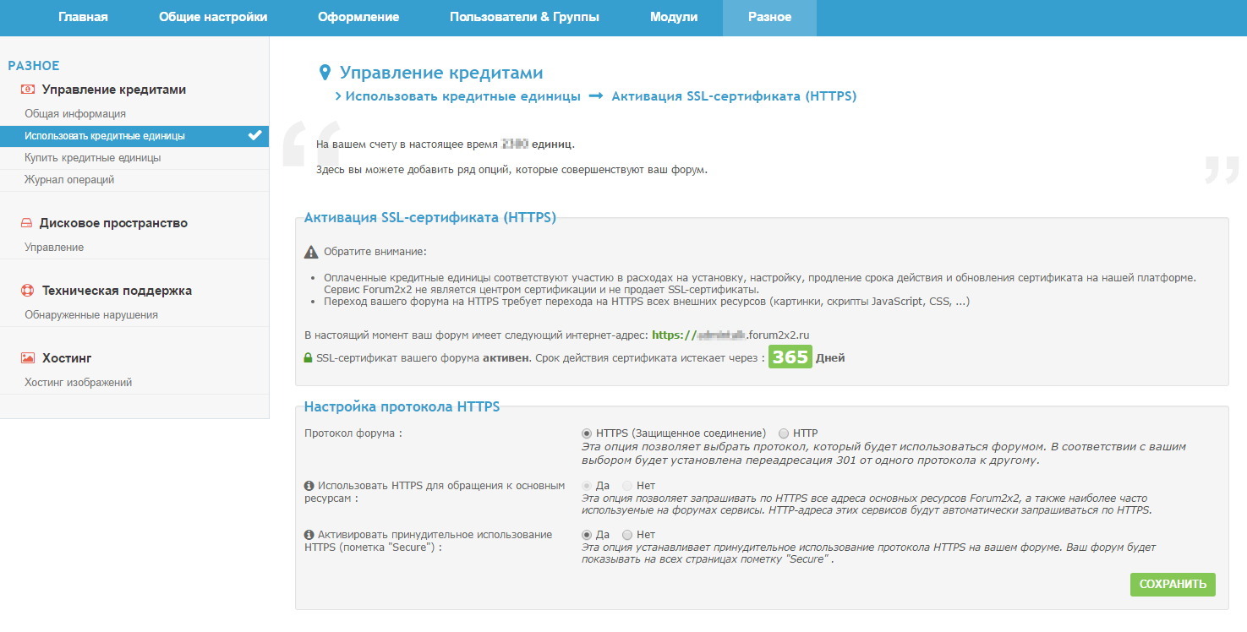Go to Пользователи & Группы tab
The width and height of the screenshot is (1247, 632).
pyautogui.click(x=524, y=17)
